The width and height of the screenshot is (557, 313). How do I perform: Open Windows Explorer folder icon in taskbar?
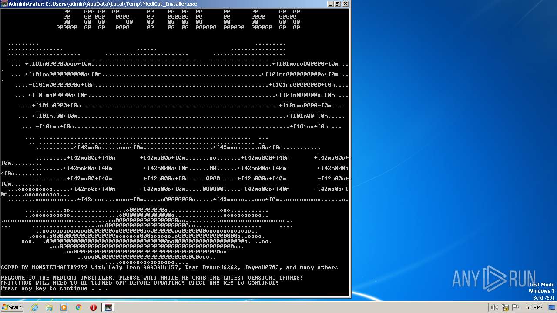coord(49,307)
